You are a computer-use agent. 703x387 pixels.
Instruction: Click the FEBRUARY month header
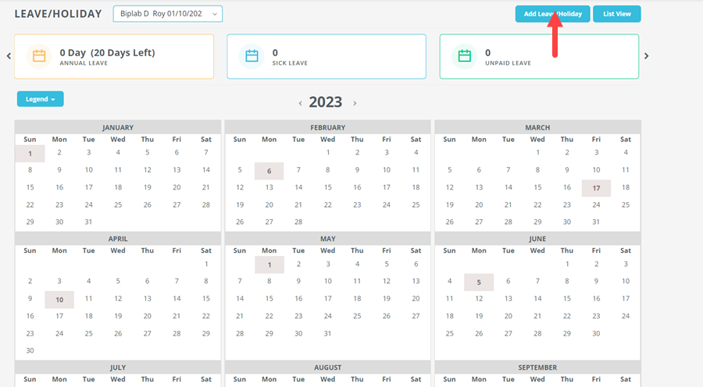pyautogui.click(x=328, y=128)
